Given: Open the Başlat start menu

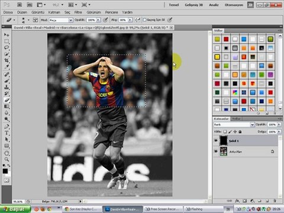Looking at the screenshot, I should coord(15,209).
